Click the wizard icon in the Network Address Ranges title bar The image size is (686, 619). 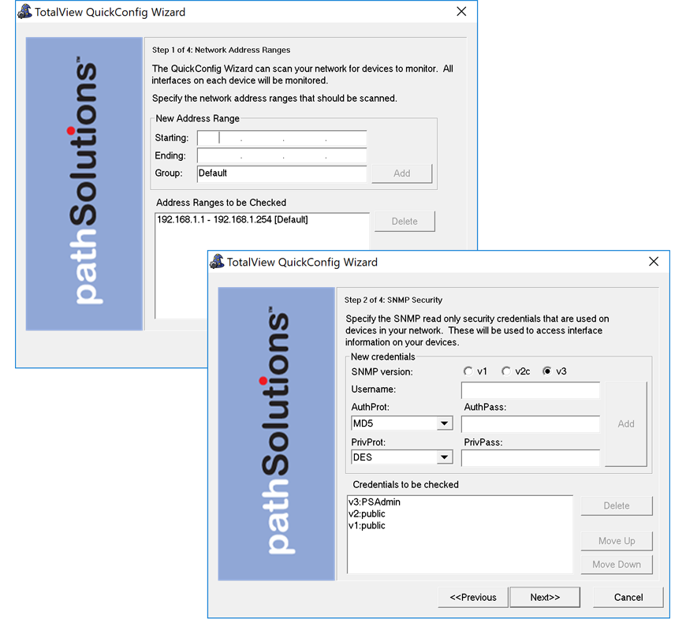click(x=24, y=12)
